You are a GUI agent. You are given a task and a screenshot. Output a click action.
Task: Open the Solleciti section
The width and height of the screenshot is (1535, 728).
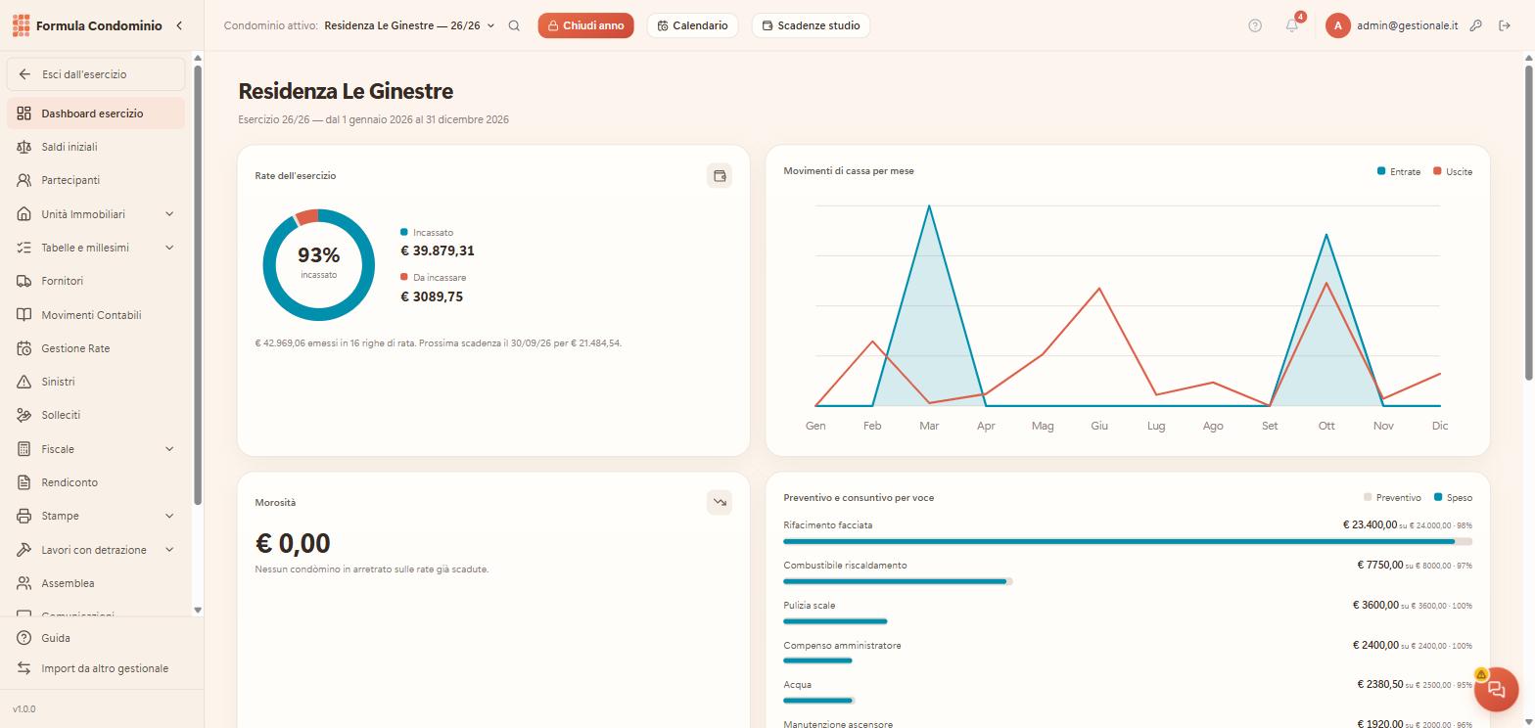coord(96,415)
